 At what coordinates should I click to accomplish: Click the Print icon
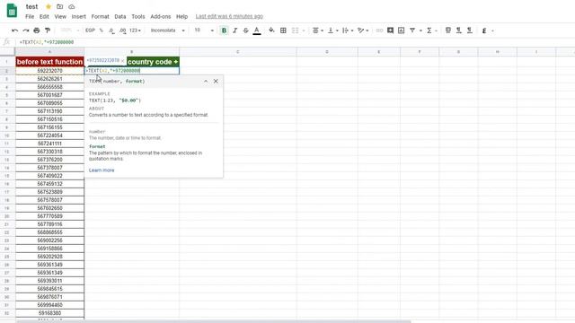[x=36, y=31]
